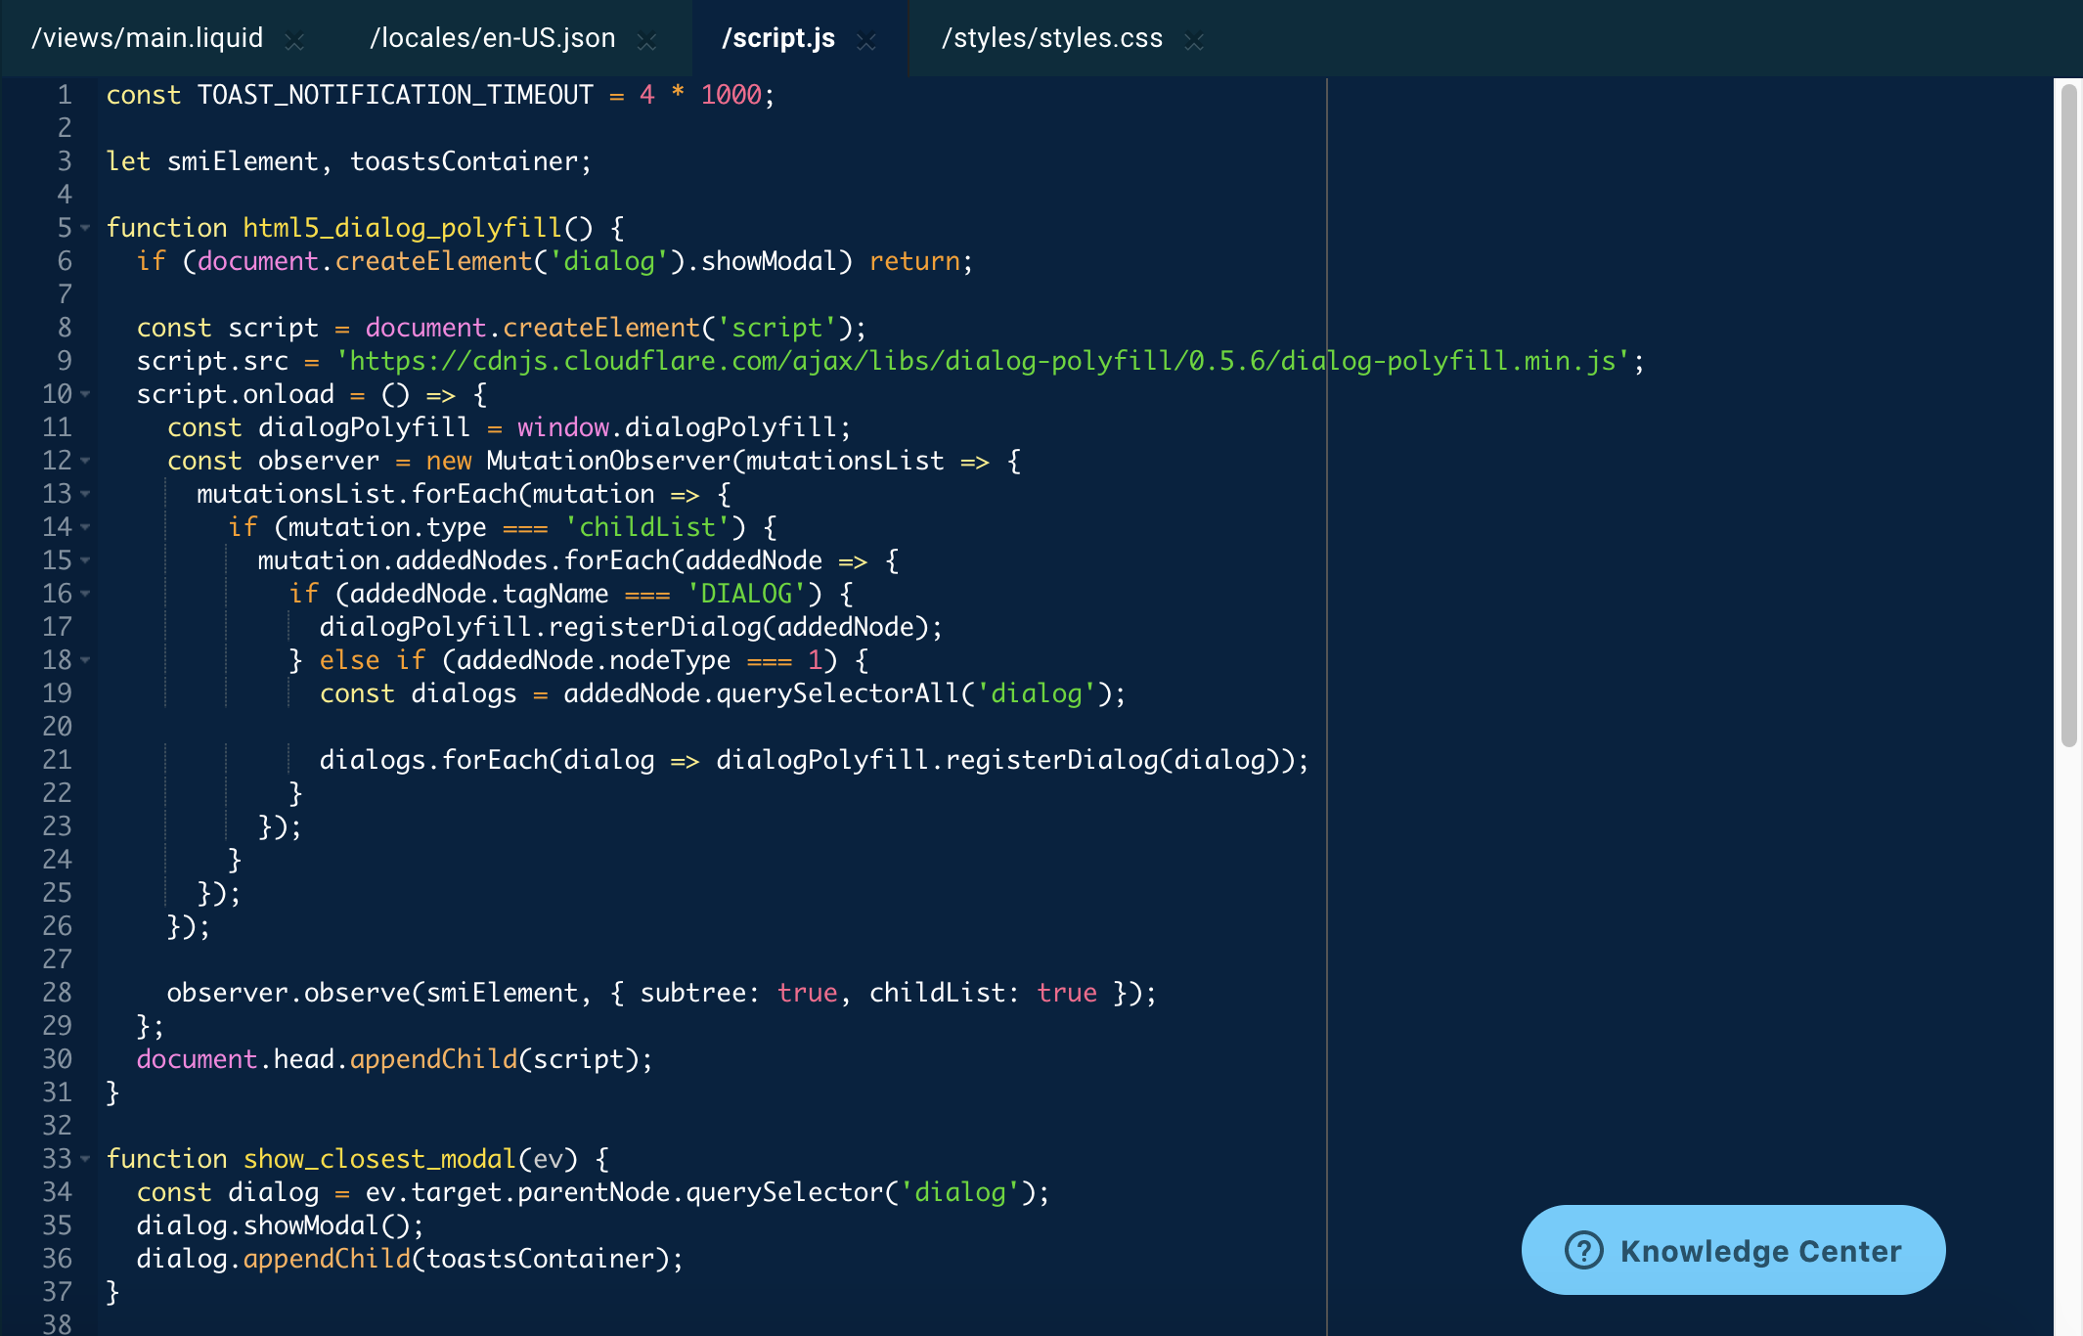Switch to the /locales/en-US.json tab
Viewport: 2083px width, 1336px height.
click(x=492, y=38)
